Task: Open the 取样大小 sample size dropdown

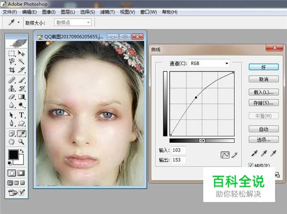Action: pyautogui.click(x=73, y=23)
